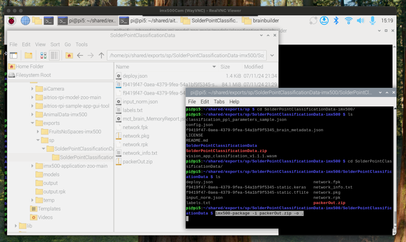Image resolution: width=406 pixels, height=242 pixels.
Task: Open the Go menu in file manager
Action: click(68, 44)
